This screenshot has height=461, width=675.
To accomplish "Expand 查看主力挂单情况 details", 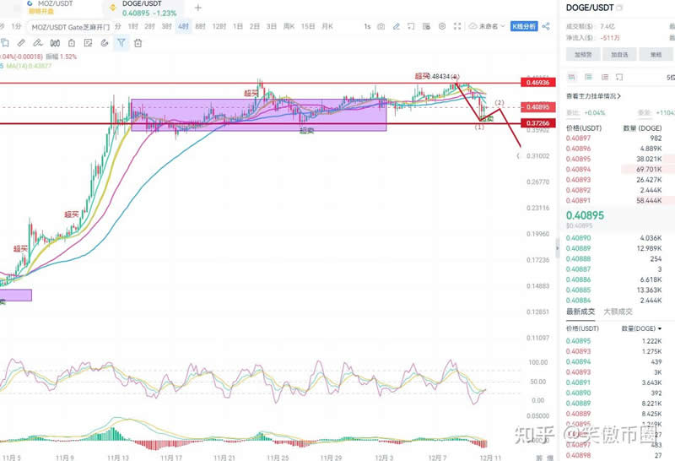I will tap(594, 96).
